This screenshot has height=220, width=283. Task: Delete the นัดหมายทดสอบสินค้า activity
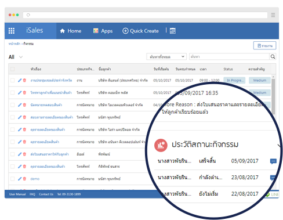[24, 105]
